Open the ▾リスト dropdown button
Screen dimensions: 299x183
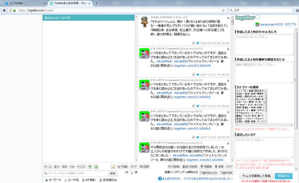pyautogui.click(x=81, y=167)
